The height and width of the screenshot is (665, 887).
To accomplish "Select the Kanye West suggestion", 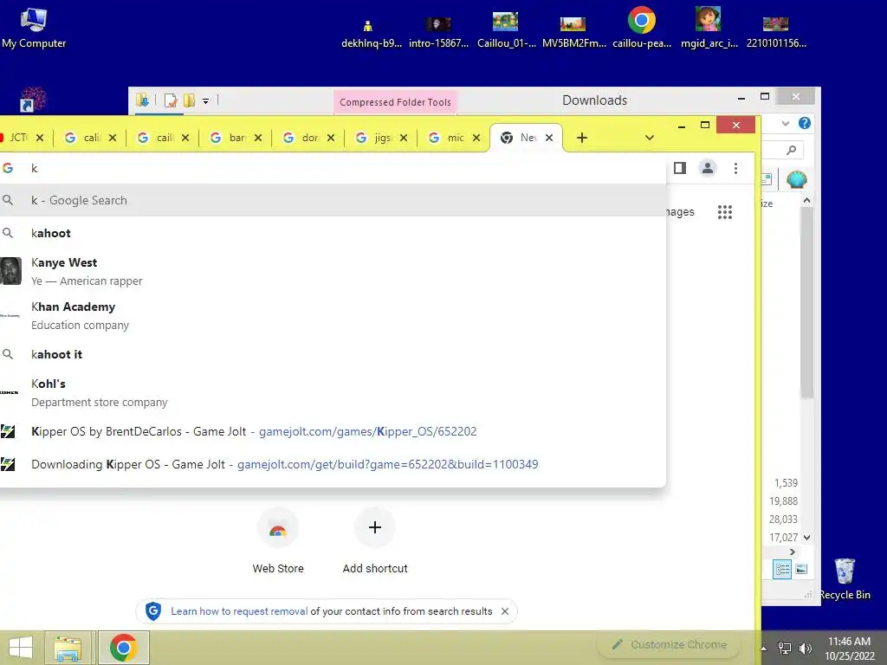I will (x=333, y=271).
